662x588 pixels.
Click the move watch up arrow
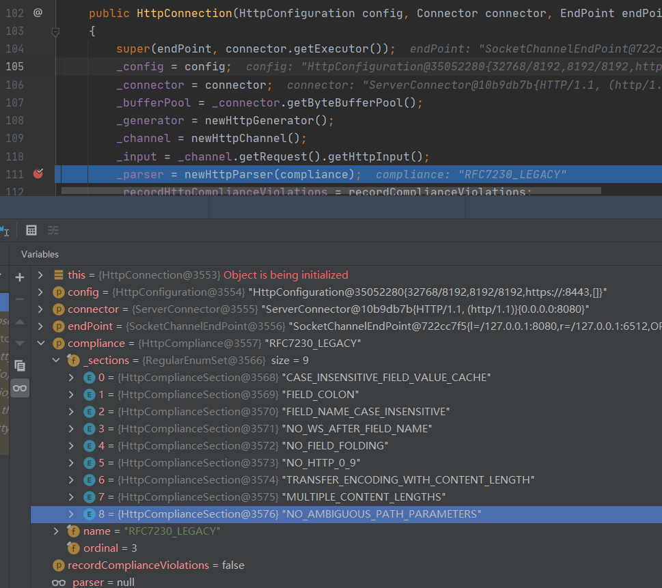click(20, 322)
